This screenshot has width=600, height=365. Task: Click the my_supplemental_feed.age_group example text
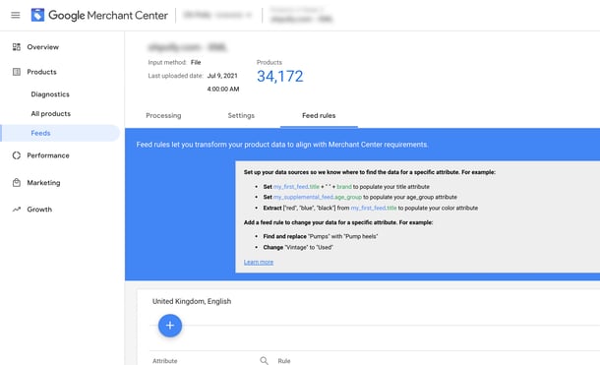(x=318, y=197)
